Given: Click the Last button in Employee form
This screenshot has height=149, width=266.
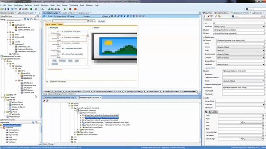Looking at the screenshot, I should (76, 61).
